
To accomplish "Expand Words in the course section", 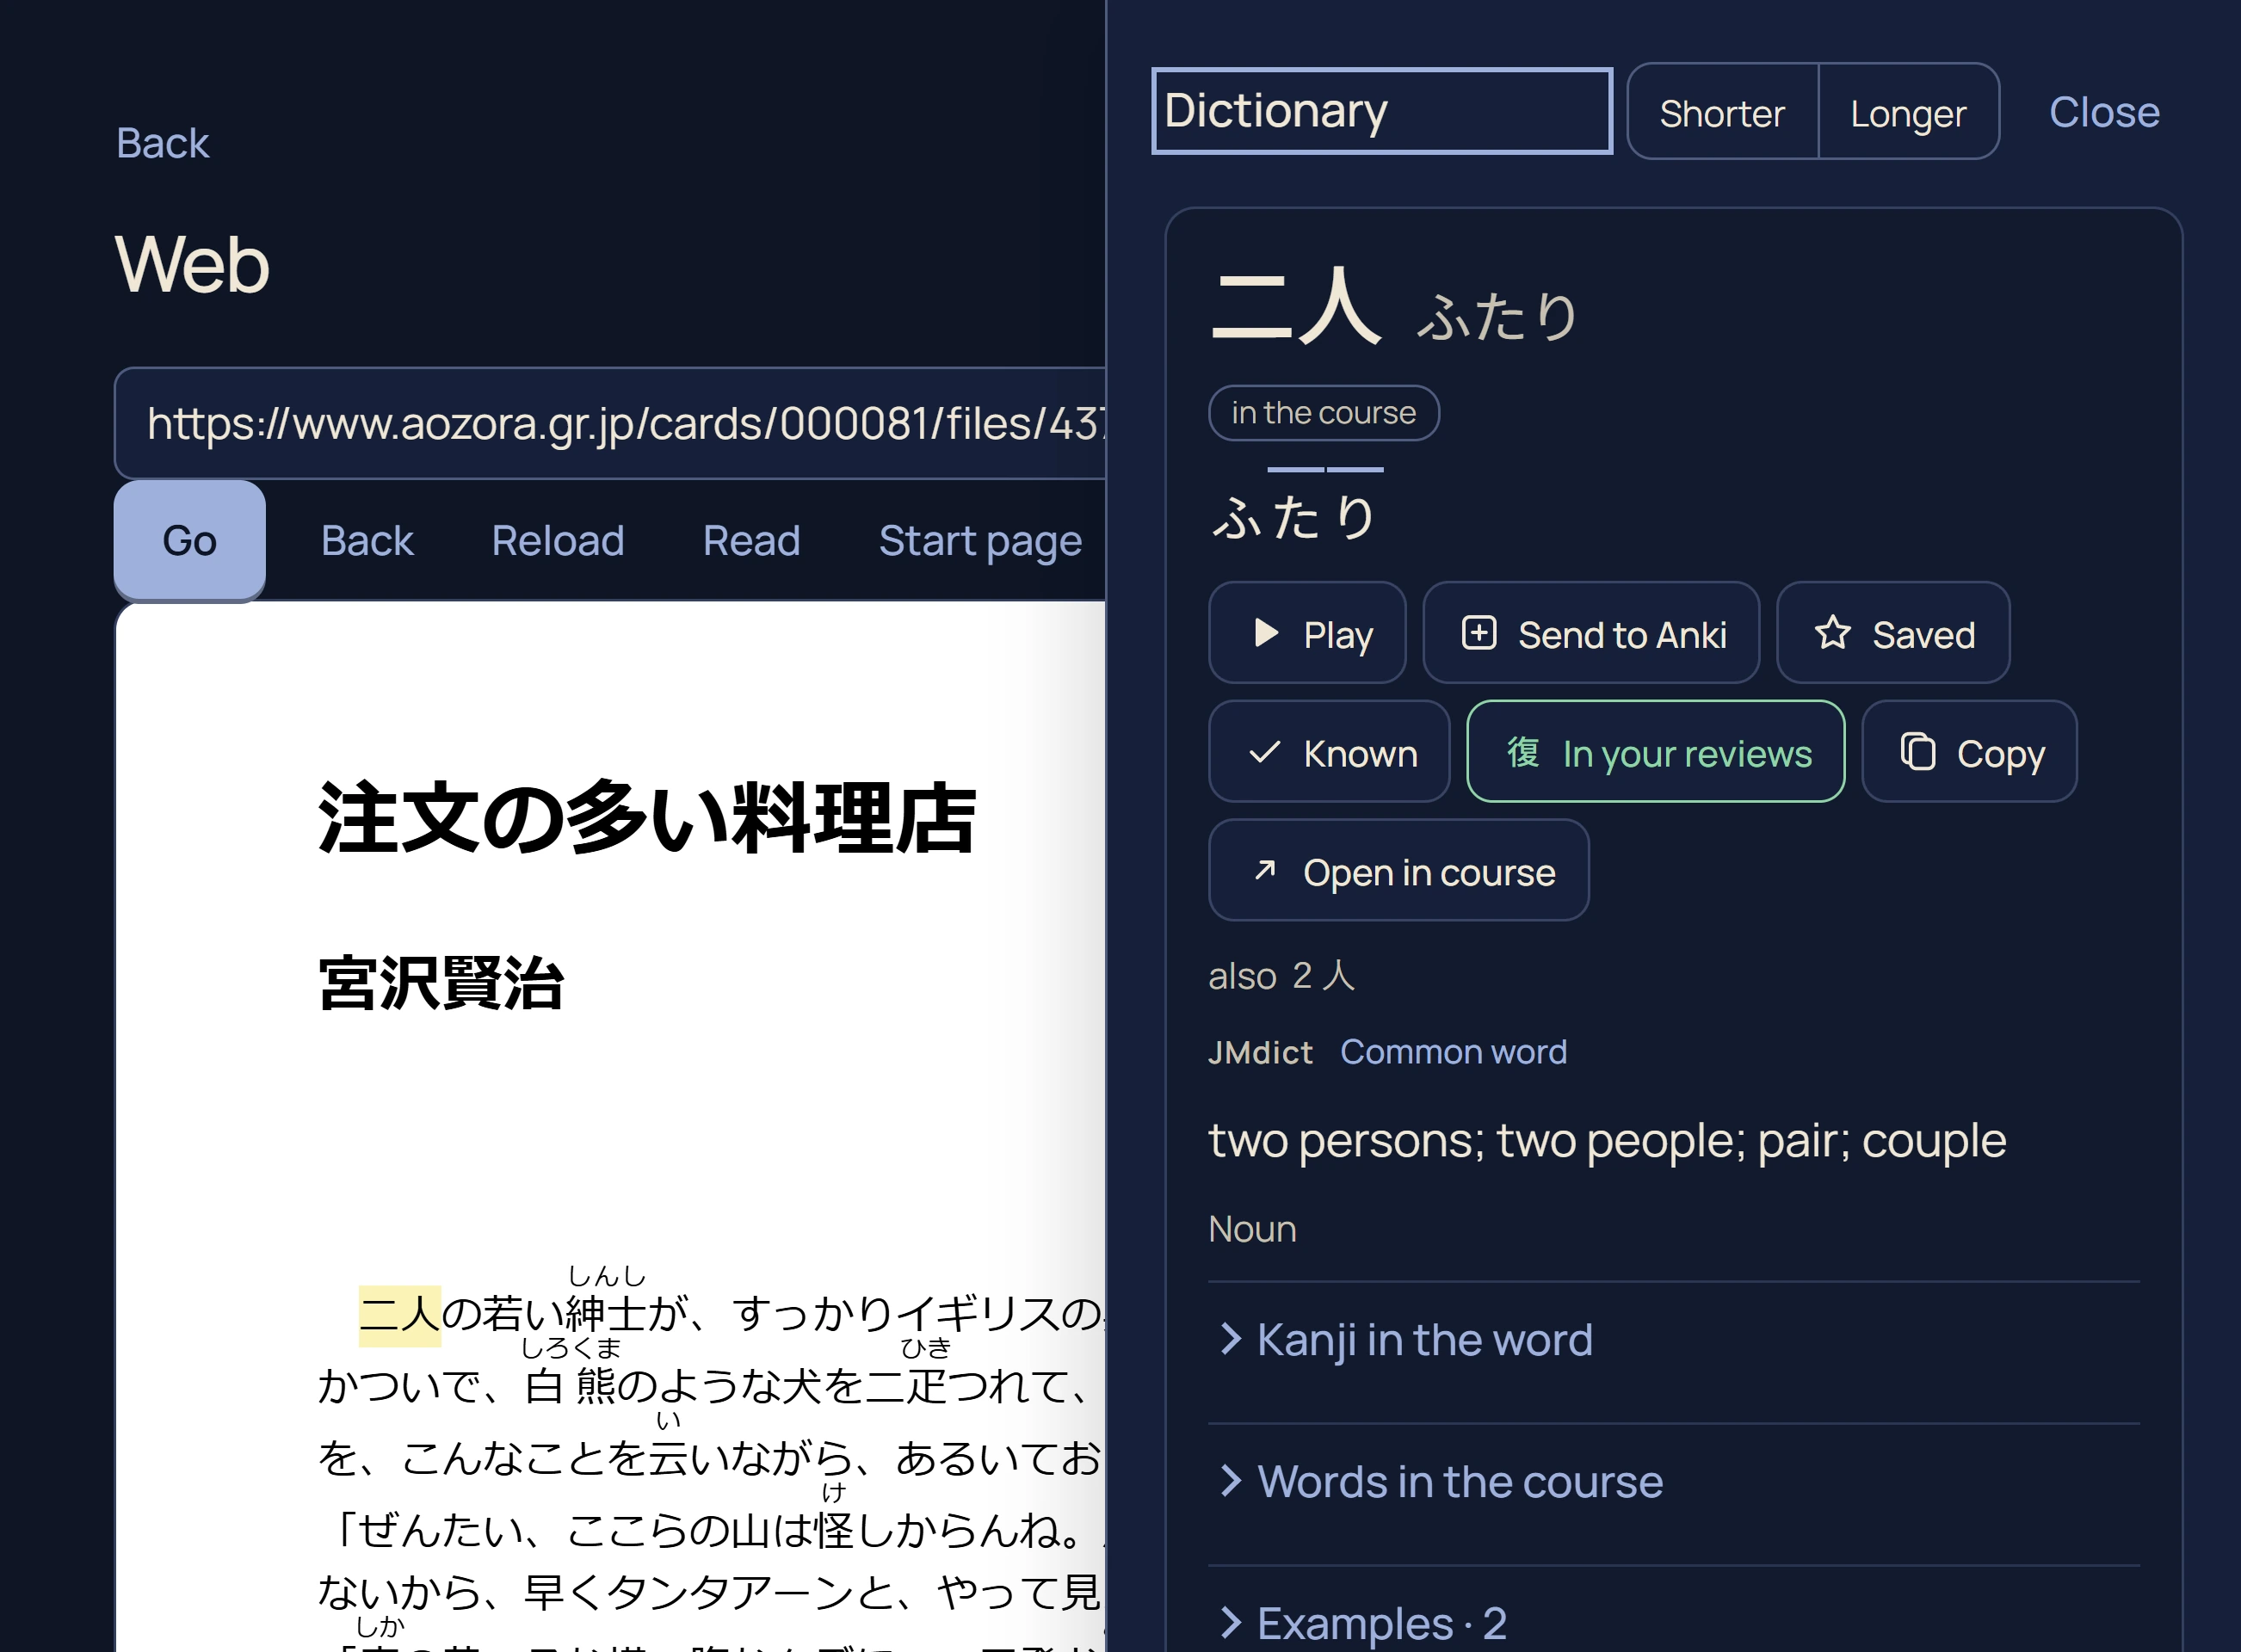I will click(1673, 1482).
